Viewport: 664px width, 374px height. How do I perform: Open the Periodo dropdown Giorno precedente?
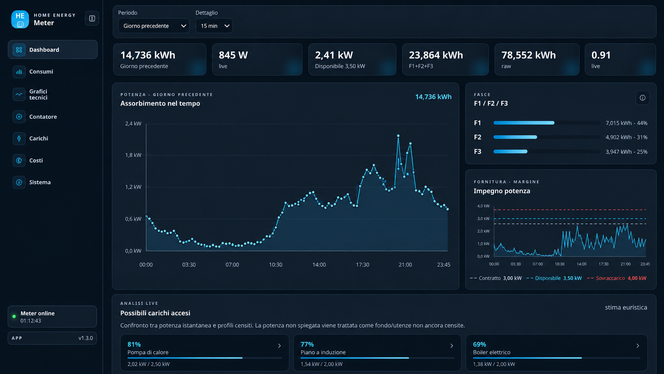click(154, 26)
